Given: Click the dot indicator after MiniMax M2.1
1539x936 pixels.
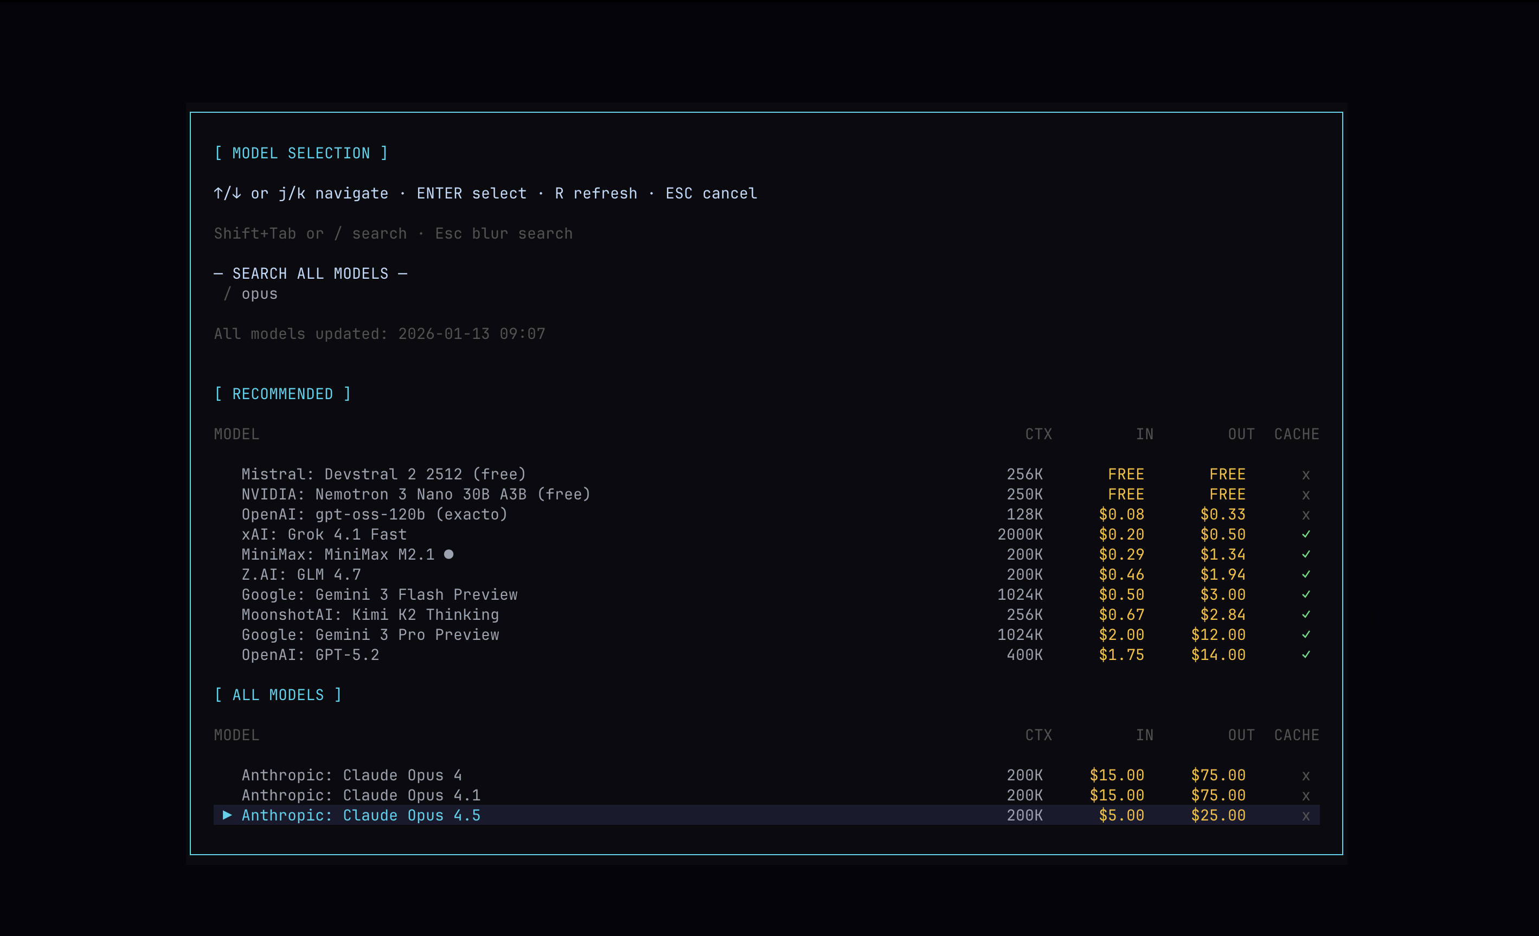Looking at the screenshot, I should coord(448,554).
